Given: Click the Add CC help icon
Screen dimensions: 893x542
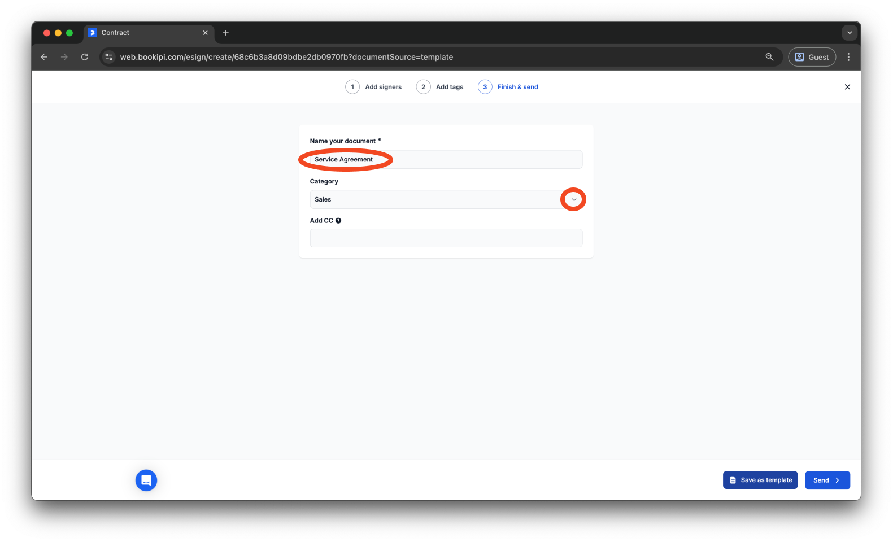Looking at the screenshot, I should click(x=338, y=221).
